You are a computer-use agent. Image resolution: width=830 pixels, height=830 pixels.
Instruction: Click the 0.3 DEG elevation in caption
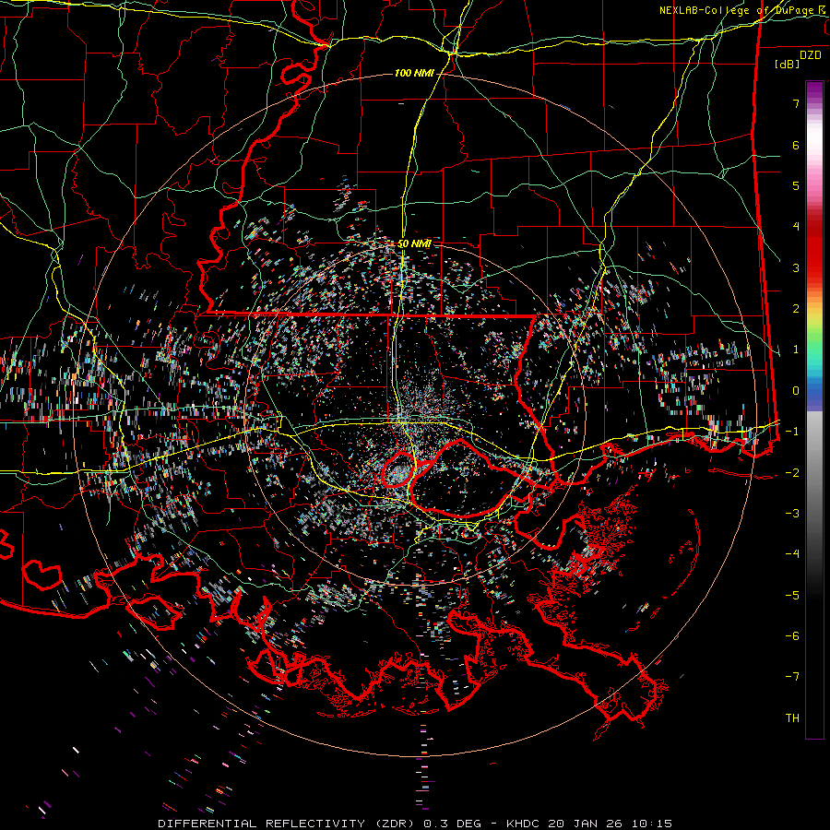tap(453, 824)
